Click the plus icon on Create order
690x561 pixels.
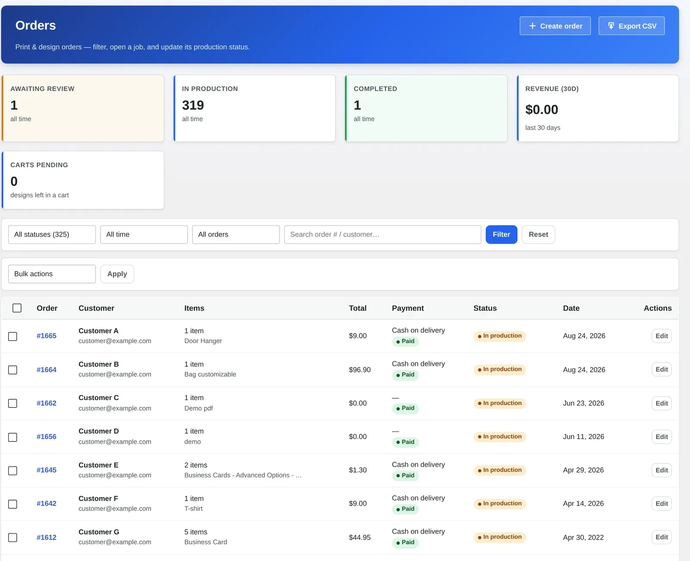pyautogui.click(x=532, y=26)
